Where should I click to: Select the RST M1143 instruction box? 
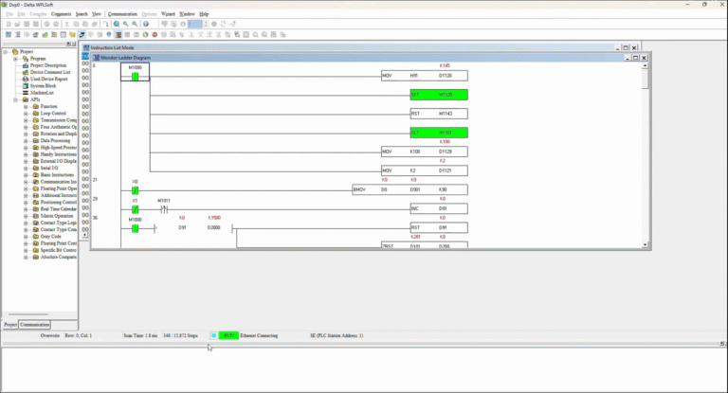point(439,114)
